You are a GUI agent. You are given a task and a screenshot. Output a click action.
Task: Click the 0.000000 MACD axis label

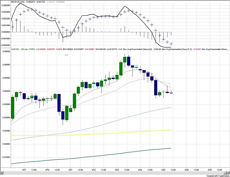(x=6, y=32)
